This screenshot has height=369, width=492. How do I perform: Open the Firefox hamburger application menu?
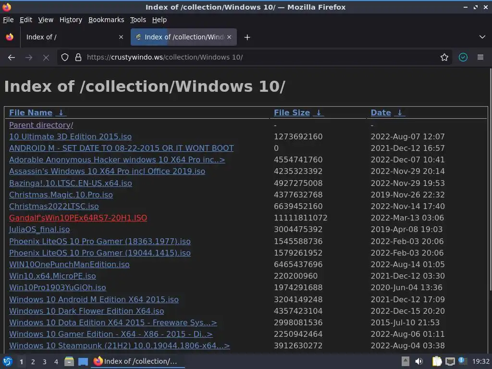(480, 58)
